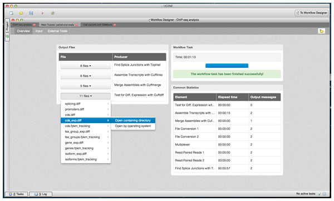This screenshot has height=201, width=334.
Task: Select splicing.diff in file list
Action: pyautogui.click(x=86, y=104)
